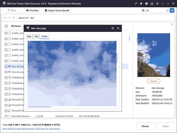Click the key registration icon in title bar
Viewport: 177px width, 133px height.
point(136,4)
